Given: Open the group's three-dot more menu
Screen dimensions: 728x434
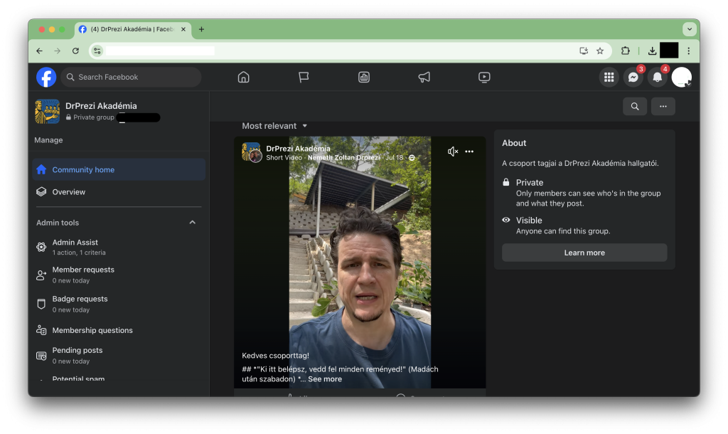Looking at the screenshot, I should [663, 106].
